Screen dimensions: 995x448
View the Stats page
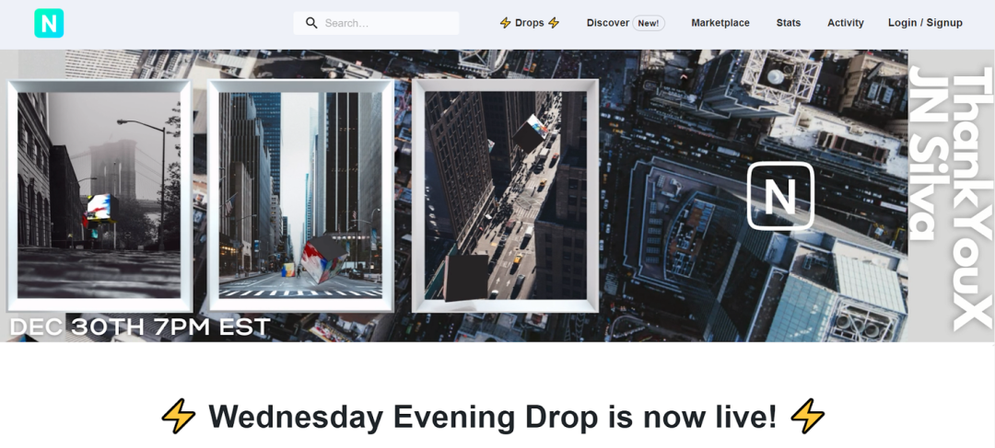789,23
